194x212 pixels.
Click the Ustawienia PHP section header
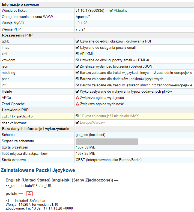click(15, 110)
